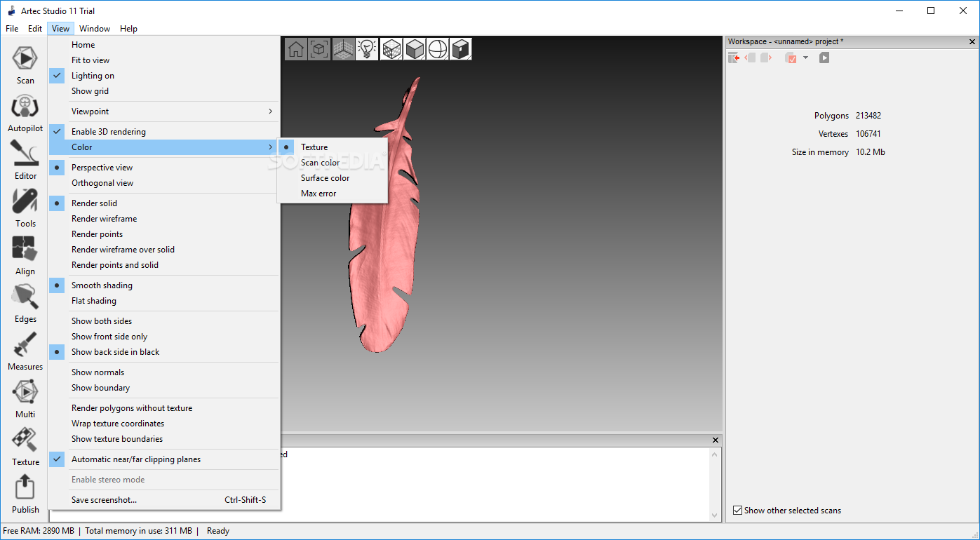Choose Fit to view
980x540 pixels.
click(164, 60)
